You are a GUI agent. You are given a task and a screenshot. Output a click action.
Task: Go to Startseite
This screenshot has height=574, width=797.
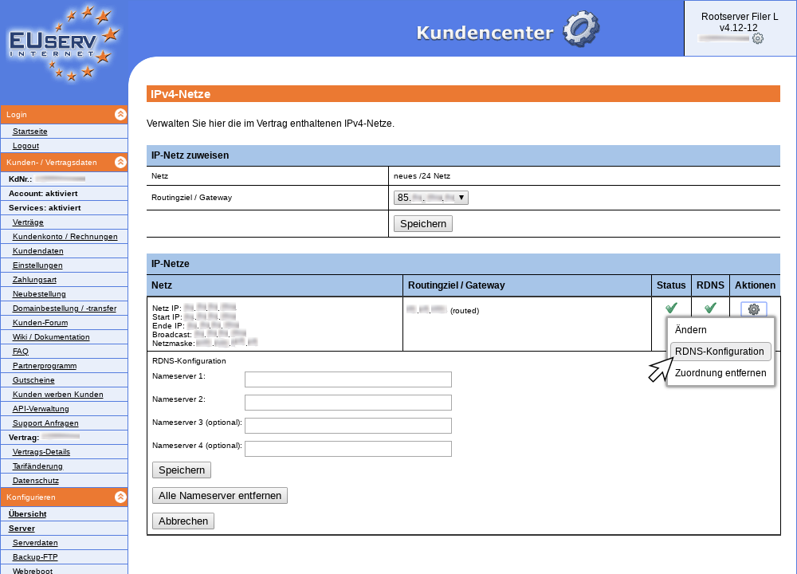(30, 132)
